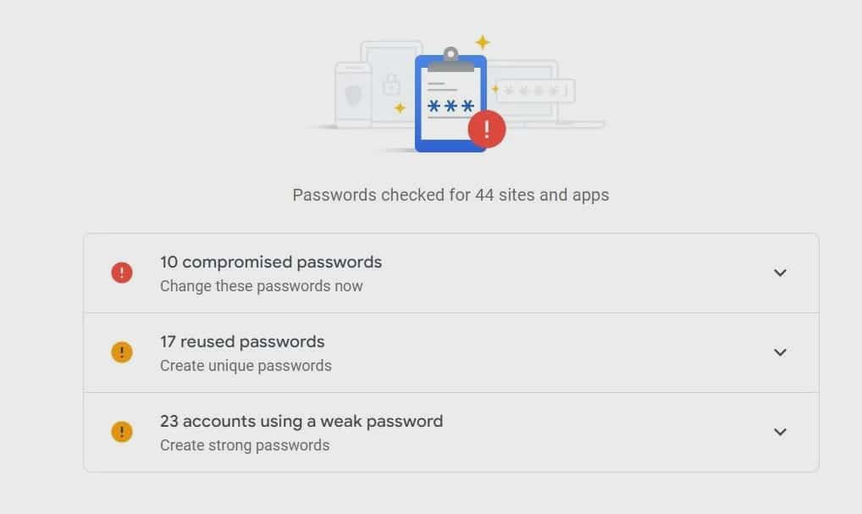Click the orange reused passwords warning icon
862x514 pixels.
tap(121, 352)
